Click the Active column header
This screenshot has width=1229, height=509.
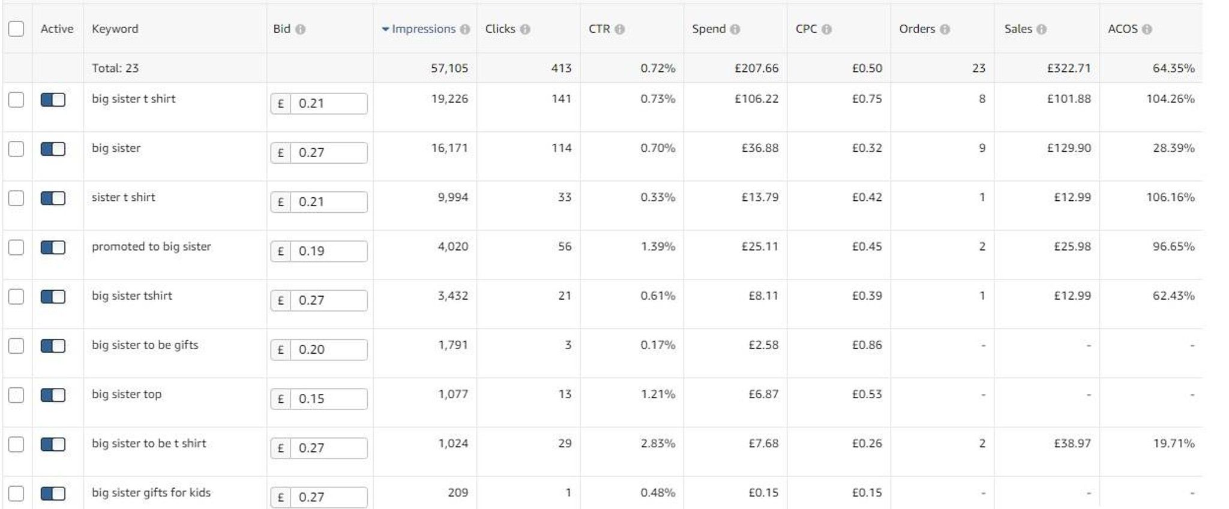[x=57, y=29]
